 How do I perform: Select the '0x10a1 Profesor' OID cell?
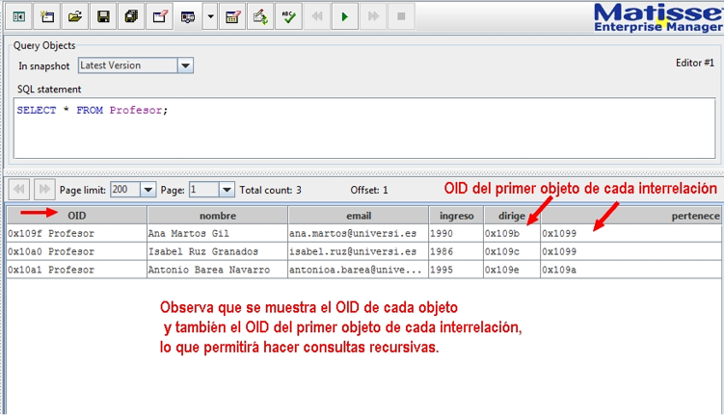click(x=77, y=270)
